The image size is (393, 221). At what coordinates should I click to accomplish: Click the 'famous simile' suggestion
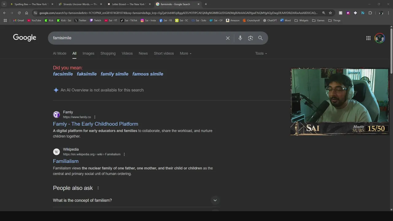pyautogui.click(x=148, y=74)
